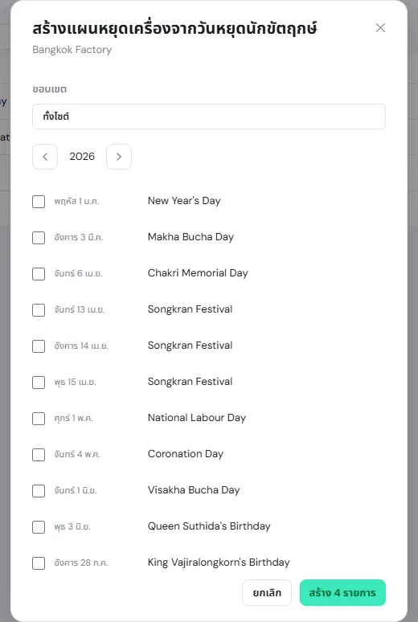Click the Visakha Bucha Day row label
This screenshot has height=622, width=418.
(x=194, y=490)
